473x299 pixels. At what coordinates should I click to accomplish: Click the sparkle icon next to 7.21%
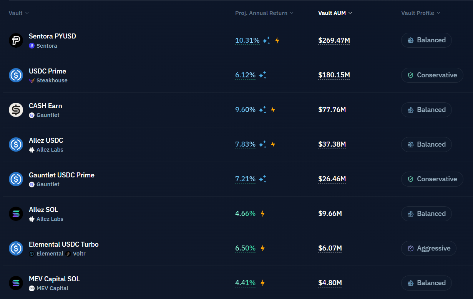click(x=262, y=179)
